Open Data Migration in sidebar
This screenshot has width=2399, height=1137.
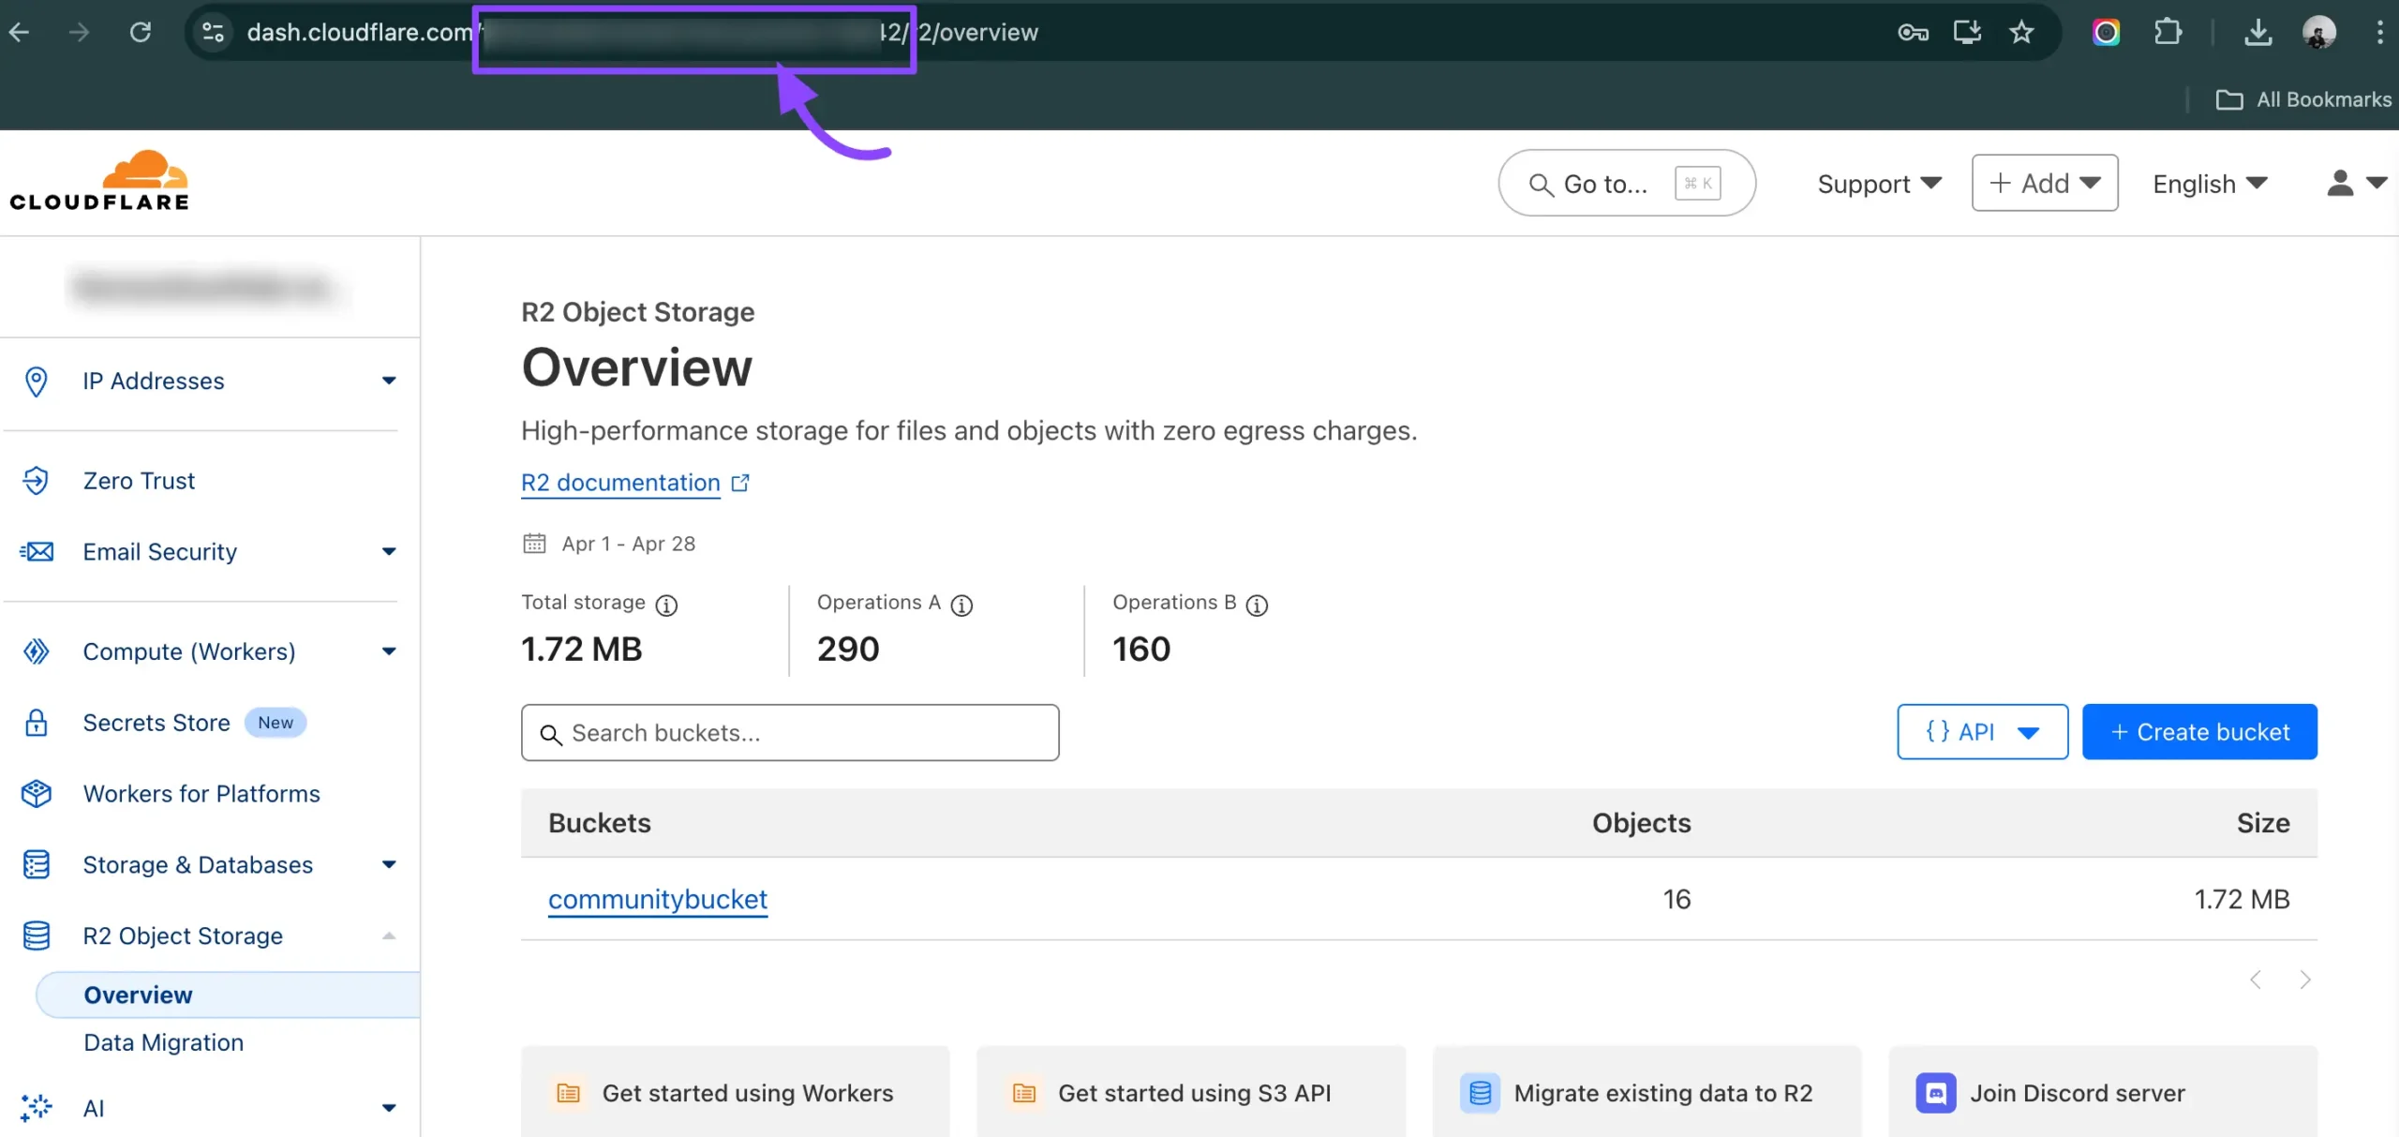(163, 1042)
